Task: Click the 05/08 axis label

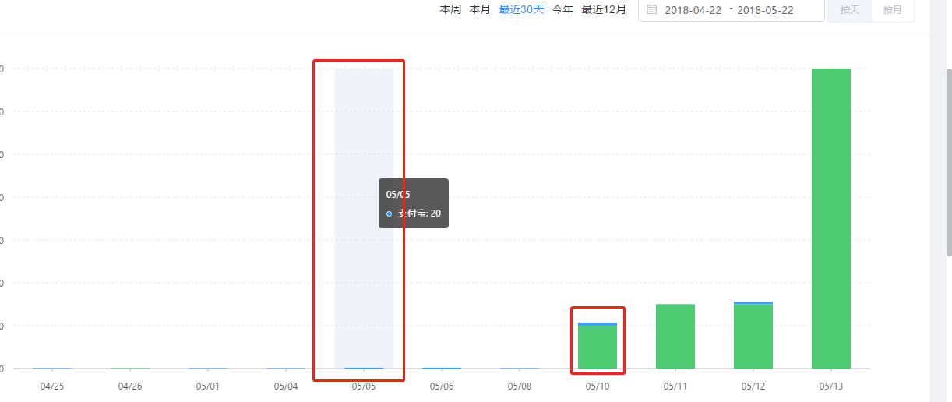Action: pyautogui.click(x=520, y=386)
